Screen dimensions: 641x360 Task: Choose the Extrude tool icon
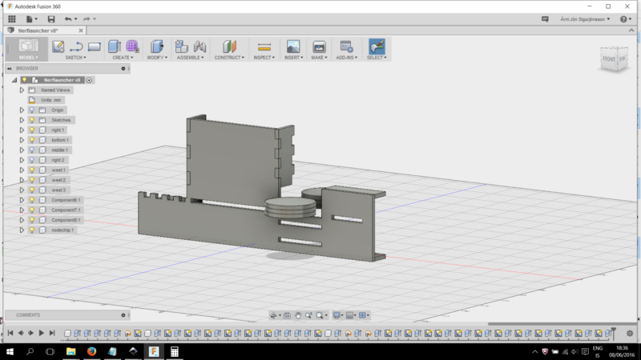click(114, 46)
